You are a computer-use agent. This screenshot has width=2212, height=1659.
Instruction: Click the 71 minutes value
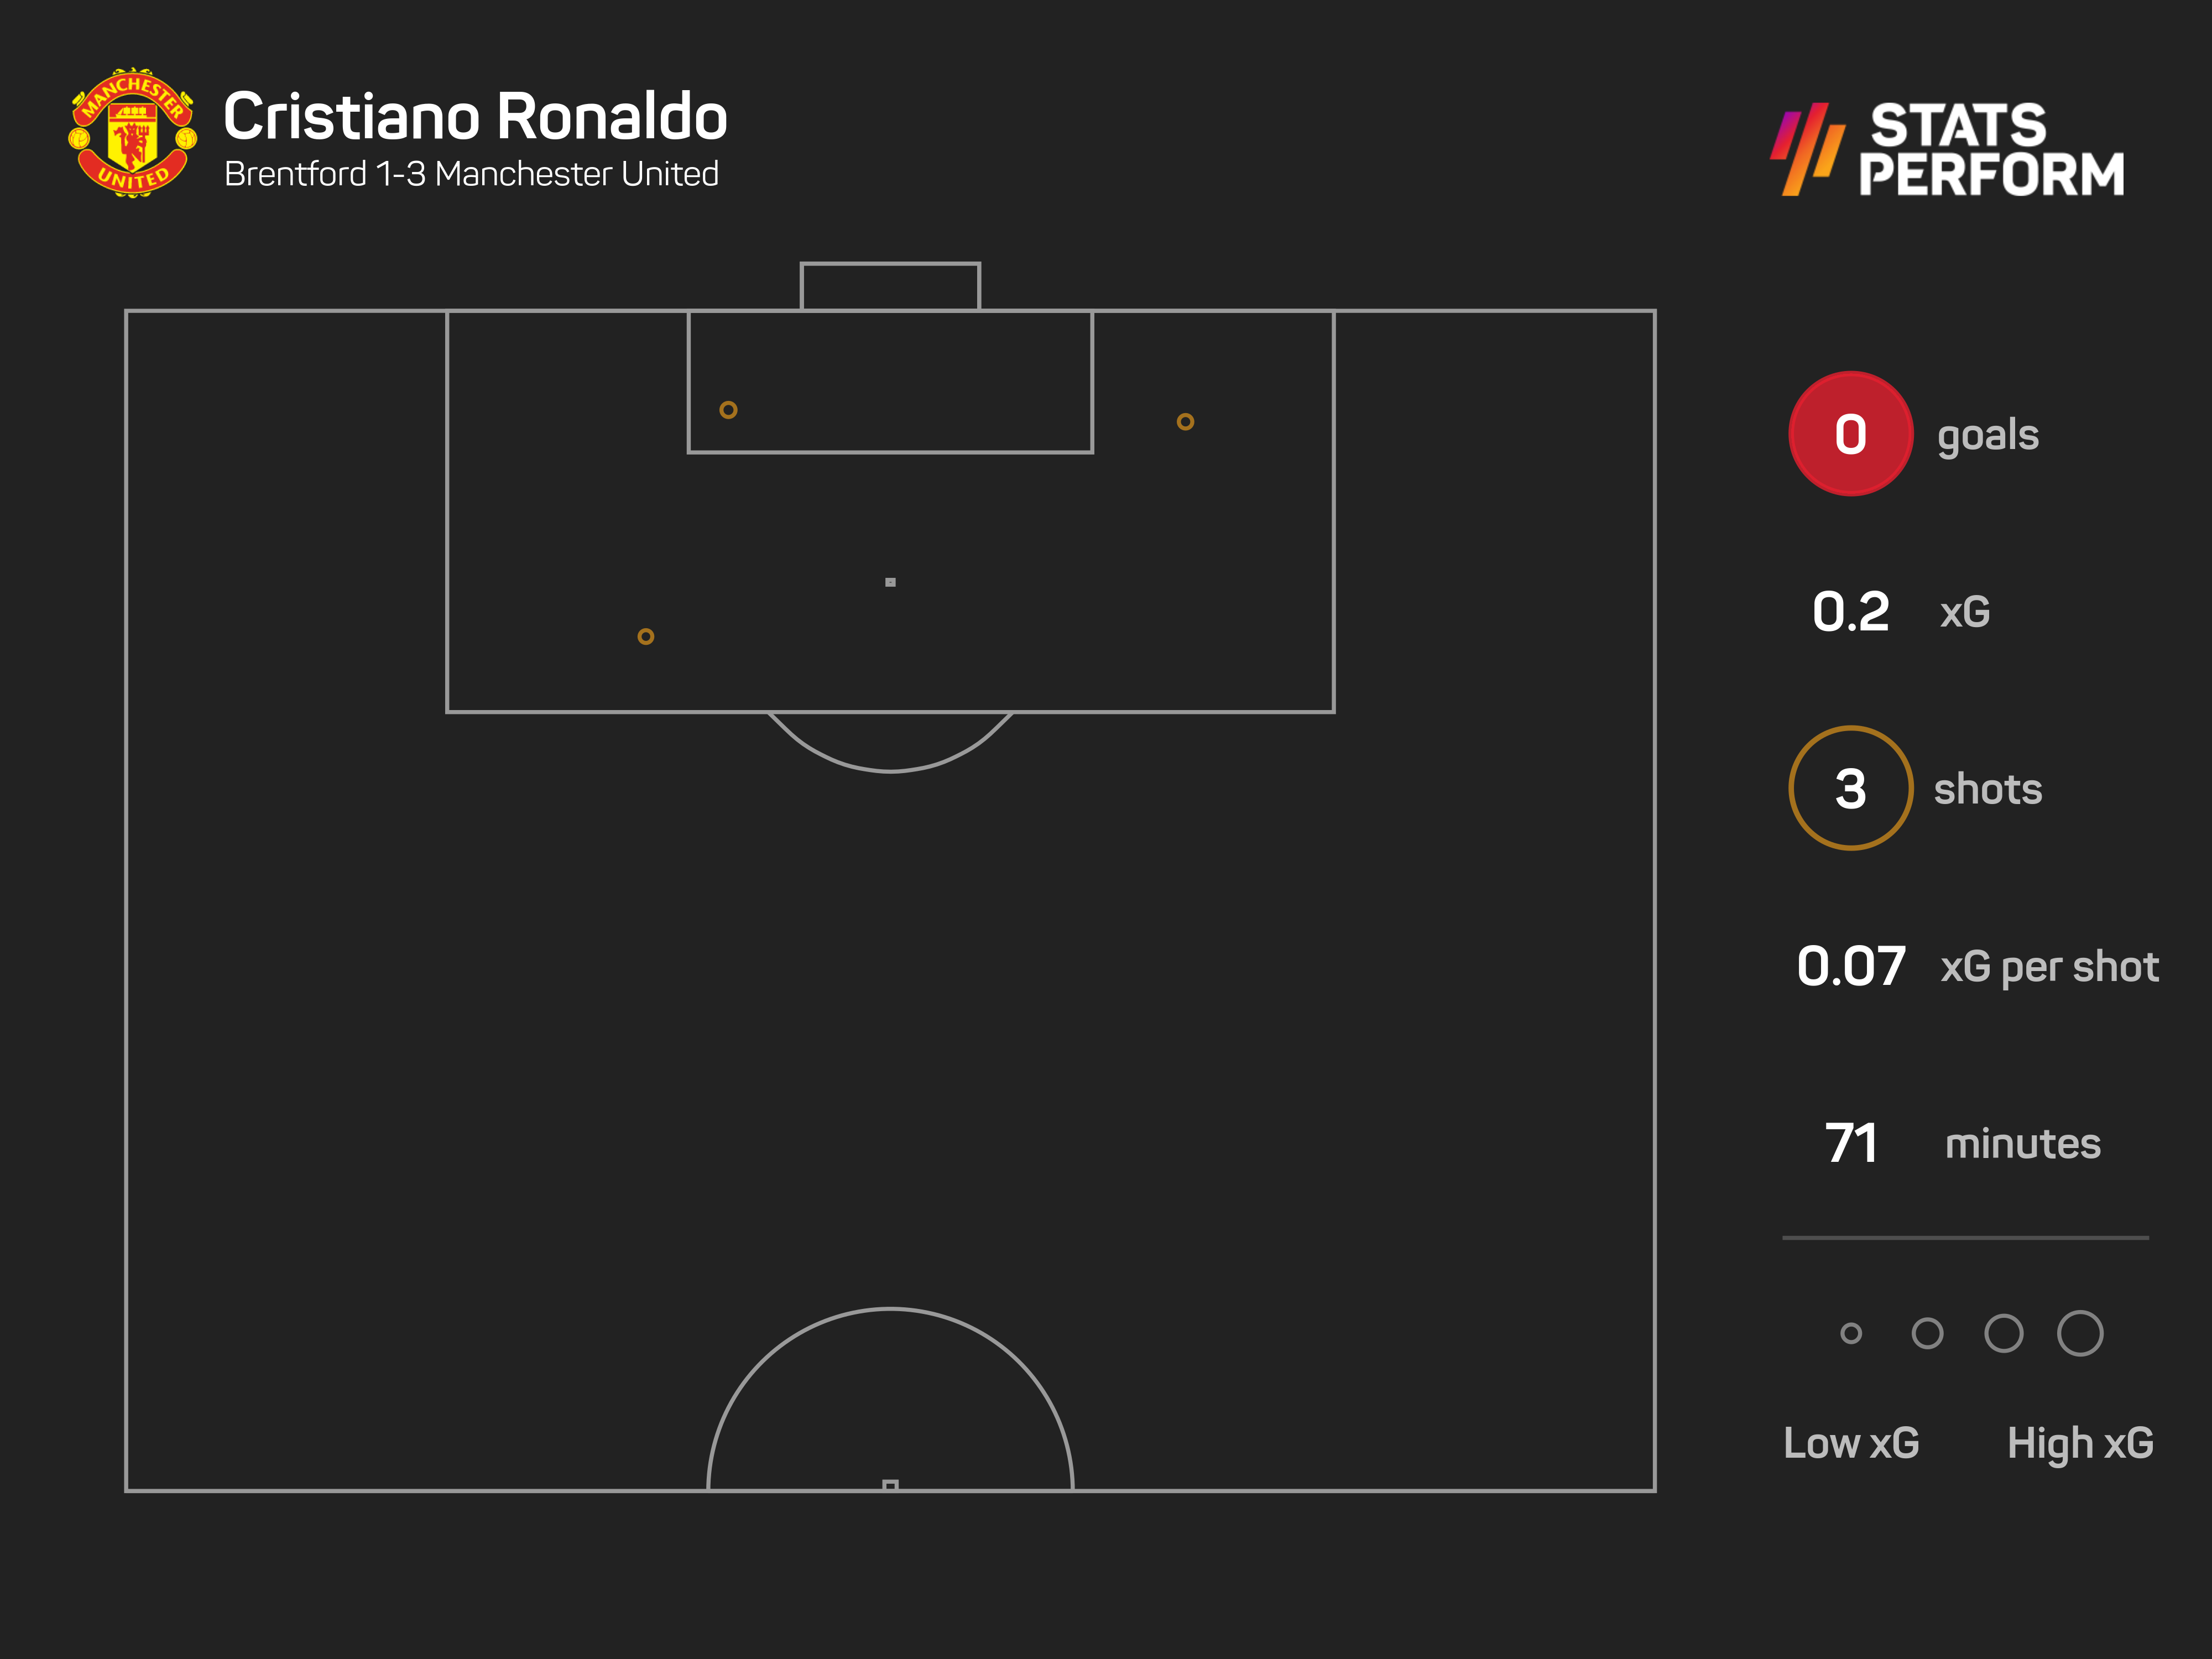(x=1850, y=1143)
